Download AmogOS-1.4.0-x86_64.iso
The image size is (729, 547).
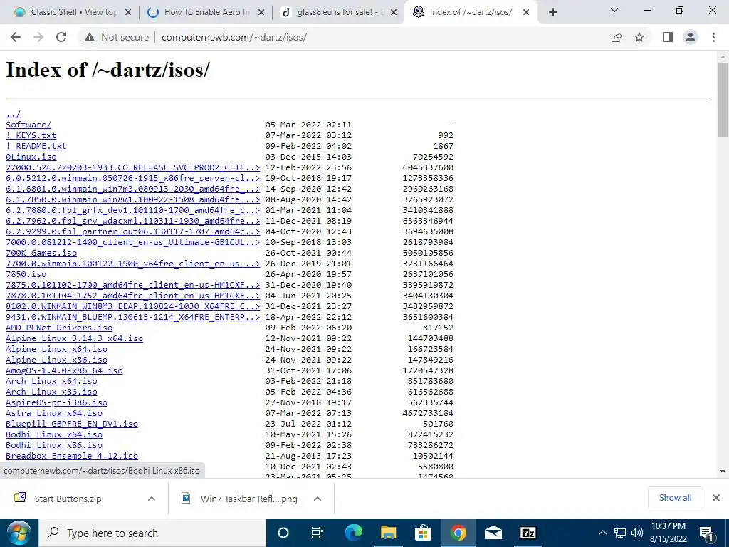point(64,370)
